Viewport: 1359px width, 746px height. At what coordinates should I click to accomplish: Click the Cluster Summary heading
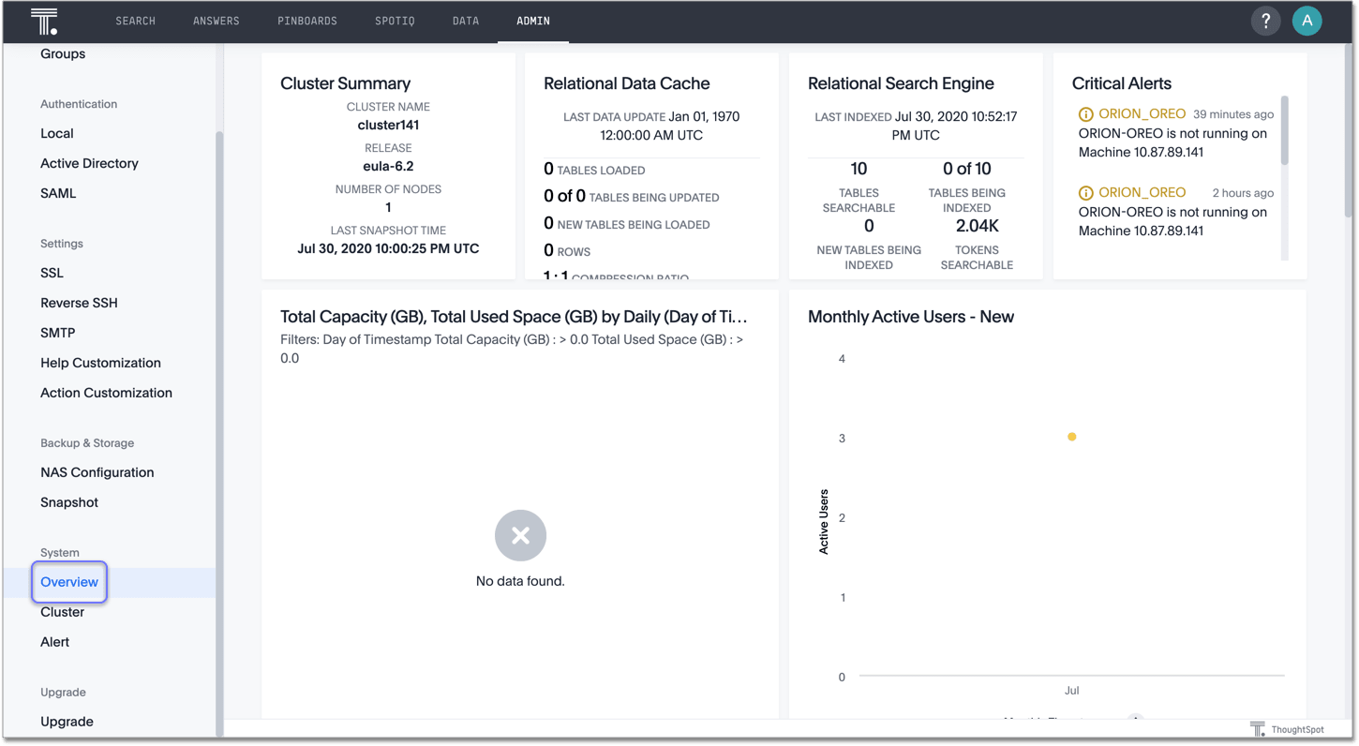pyautogui.click(x=345, y=84)
